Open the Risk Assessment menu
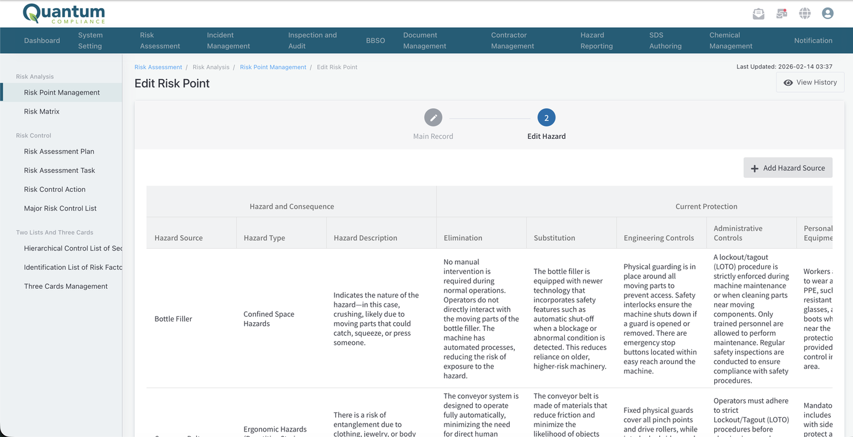This screenshot has height=437, width=853. [x=160, y=41]
